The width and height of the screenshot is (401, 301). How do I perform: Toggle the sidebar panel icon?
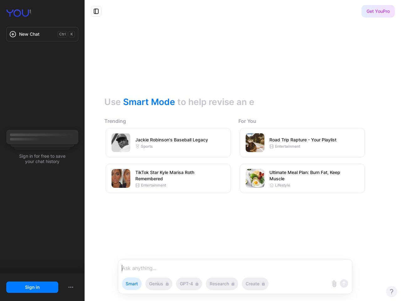click(x=96, y=11)
